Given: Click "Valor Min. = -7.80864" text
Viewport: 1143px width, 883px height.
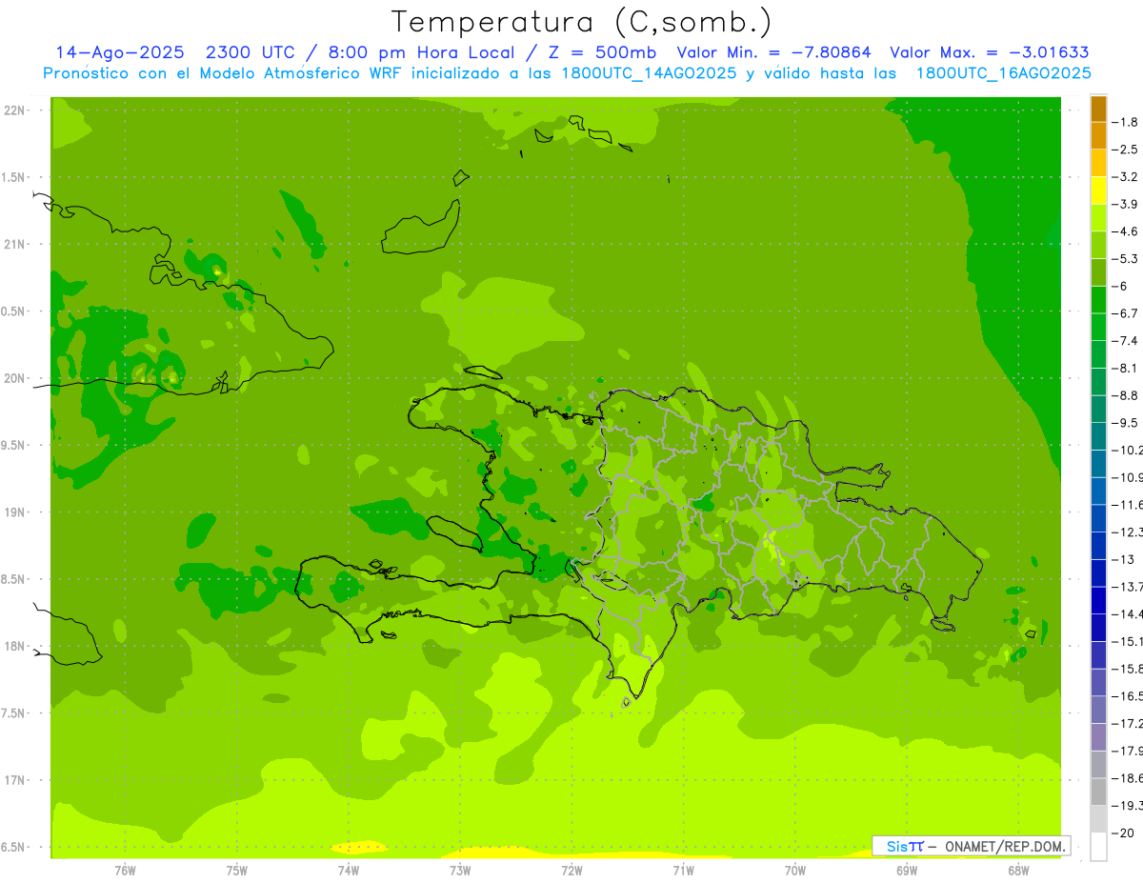Looking at the screenshot, I should click(773, 52).
